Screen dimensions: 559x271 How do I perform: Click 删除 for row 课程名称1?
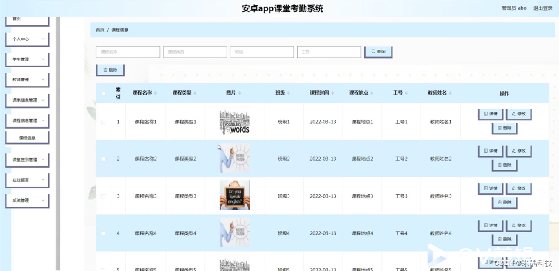point(505,128)
